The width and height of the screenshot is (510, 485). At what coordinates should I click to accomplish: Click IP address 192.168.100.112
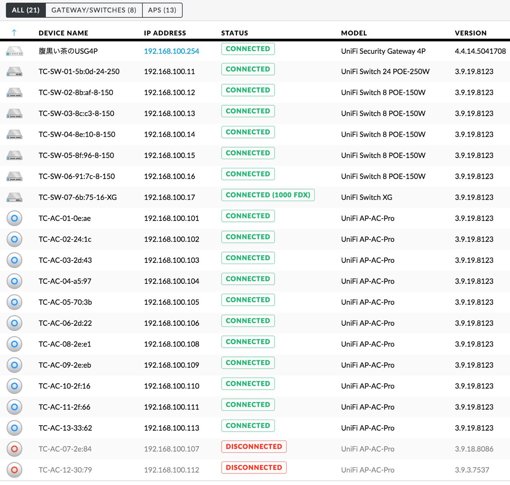[171, 470]
